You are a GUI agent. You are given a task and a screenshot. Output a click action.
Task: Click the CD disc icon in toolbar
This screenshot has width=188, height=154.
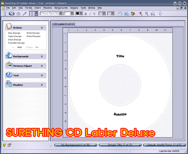point(120,14)
